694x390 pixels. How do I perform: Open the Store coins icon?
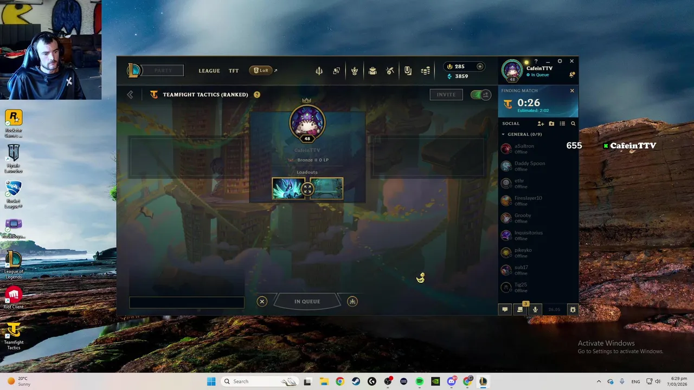tap(426, 71)
